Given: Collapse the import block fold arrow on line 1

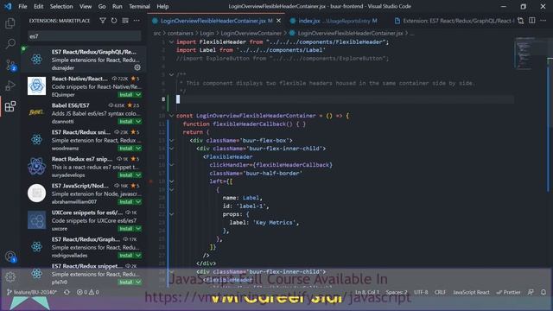Looking at the screenshot, I should point(171,42).
